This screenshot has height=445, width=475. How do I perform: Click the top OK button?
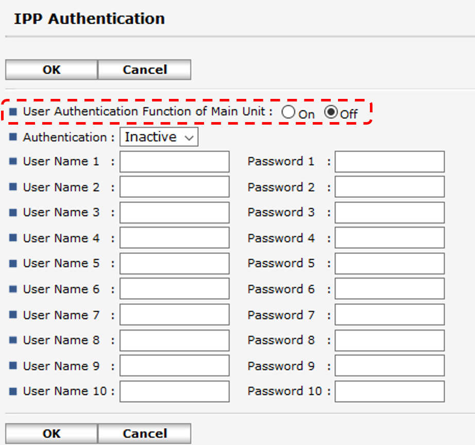[52, 70]
